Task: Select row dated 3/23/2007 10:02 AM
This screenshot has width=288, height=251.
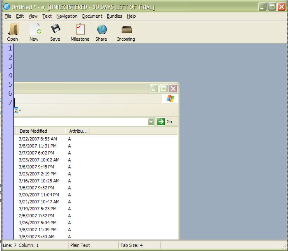Action: 39,160
